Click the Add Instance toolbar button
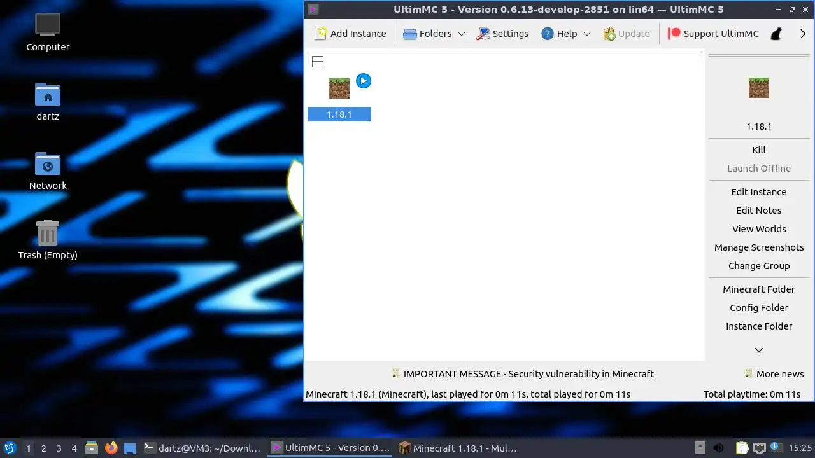815x458 pixels. 351,34
